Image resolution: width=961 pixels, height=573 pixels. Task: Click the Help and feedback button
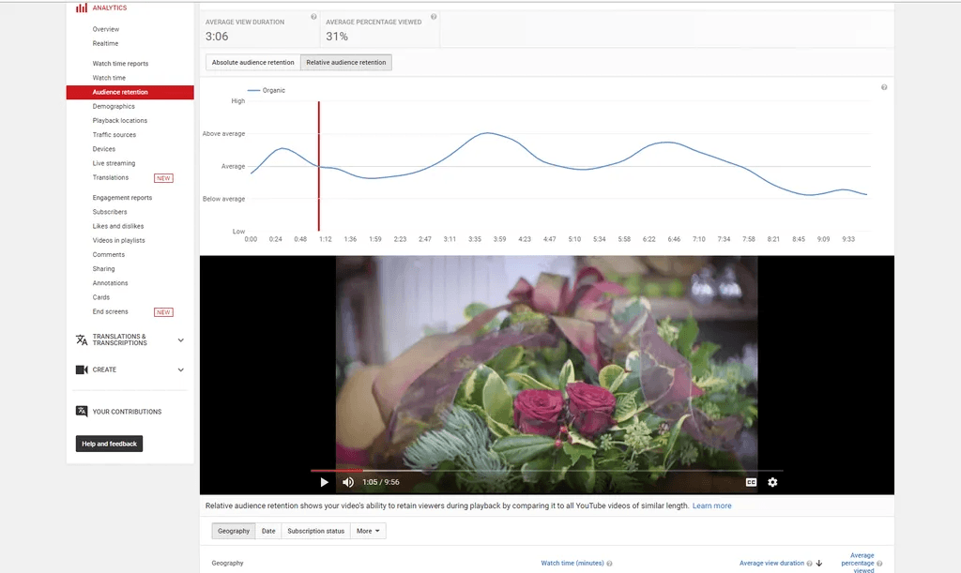[109, 444]
